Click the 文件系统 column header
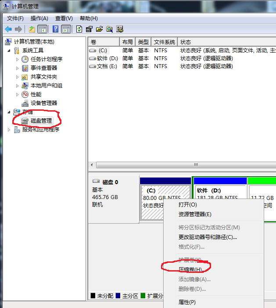This screenshot has height=308, width=276. coord(165,42)
